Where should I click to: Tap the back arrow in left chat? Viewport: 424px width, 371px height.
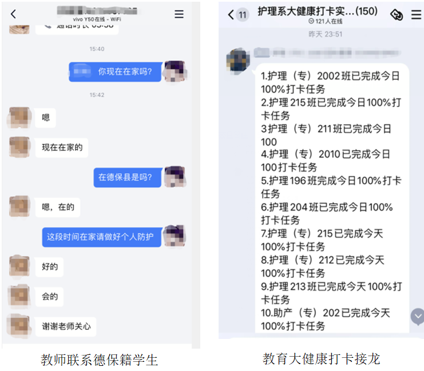(x=13, y=14)
